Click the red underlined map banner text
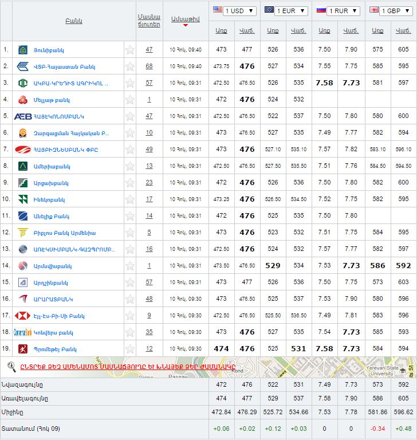The height and width of the screenshot is (440, 417). [128, 367]
